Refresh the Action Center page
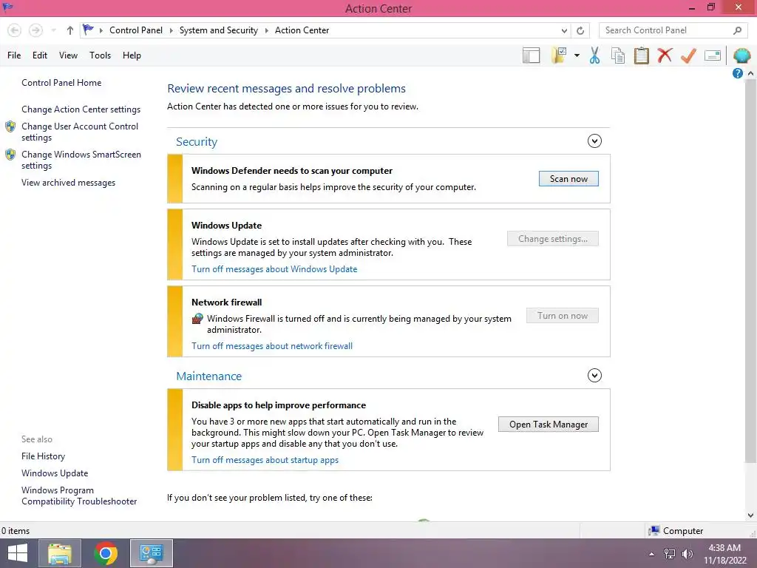The width and height of the screenshot is (757, 568). pyautogui.click(x=580, y=30)
